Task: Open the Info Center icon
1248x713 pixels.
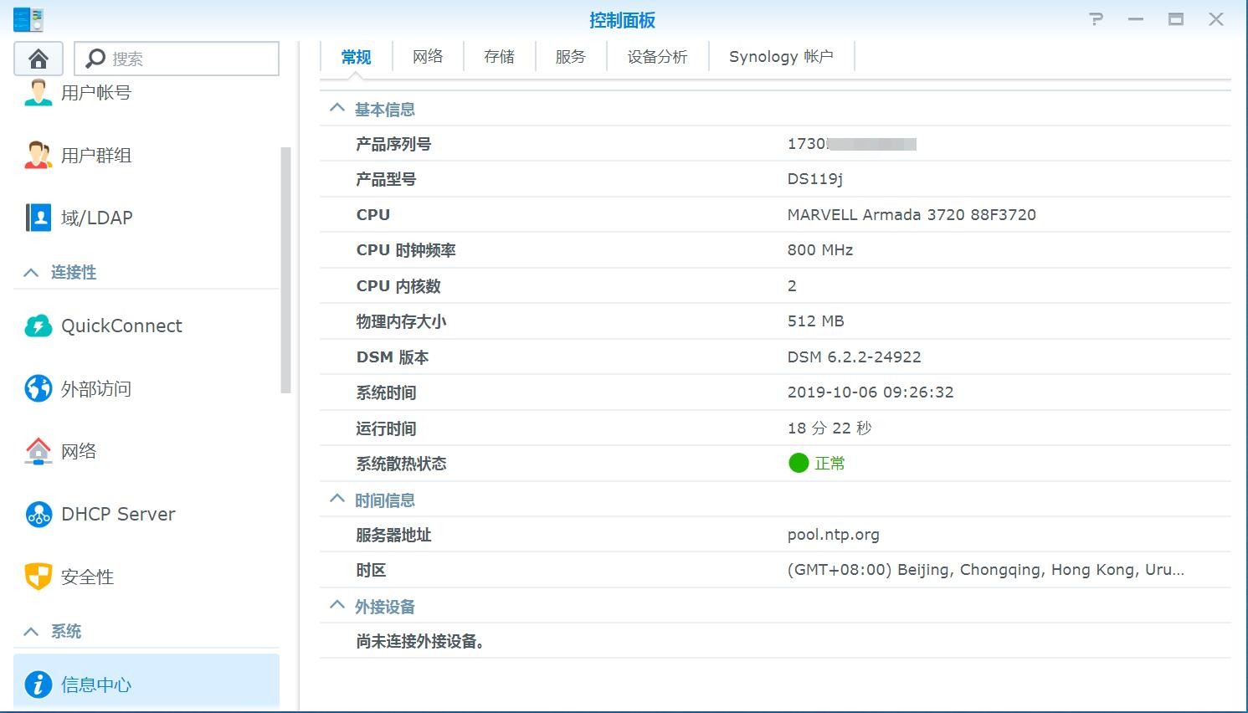Action: [x=39, y=685]
